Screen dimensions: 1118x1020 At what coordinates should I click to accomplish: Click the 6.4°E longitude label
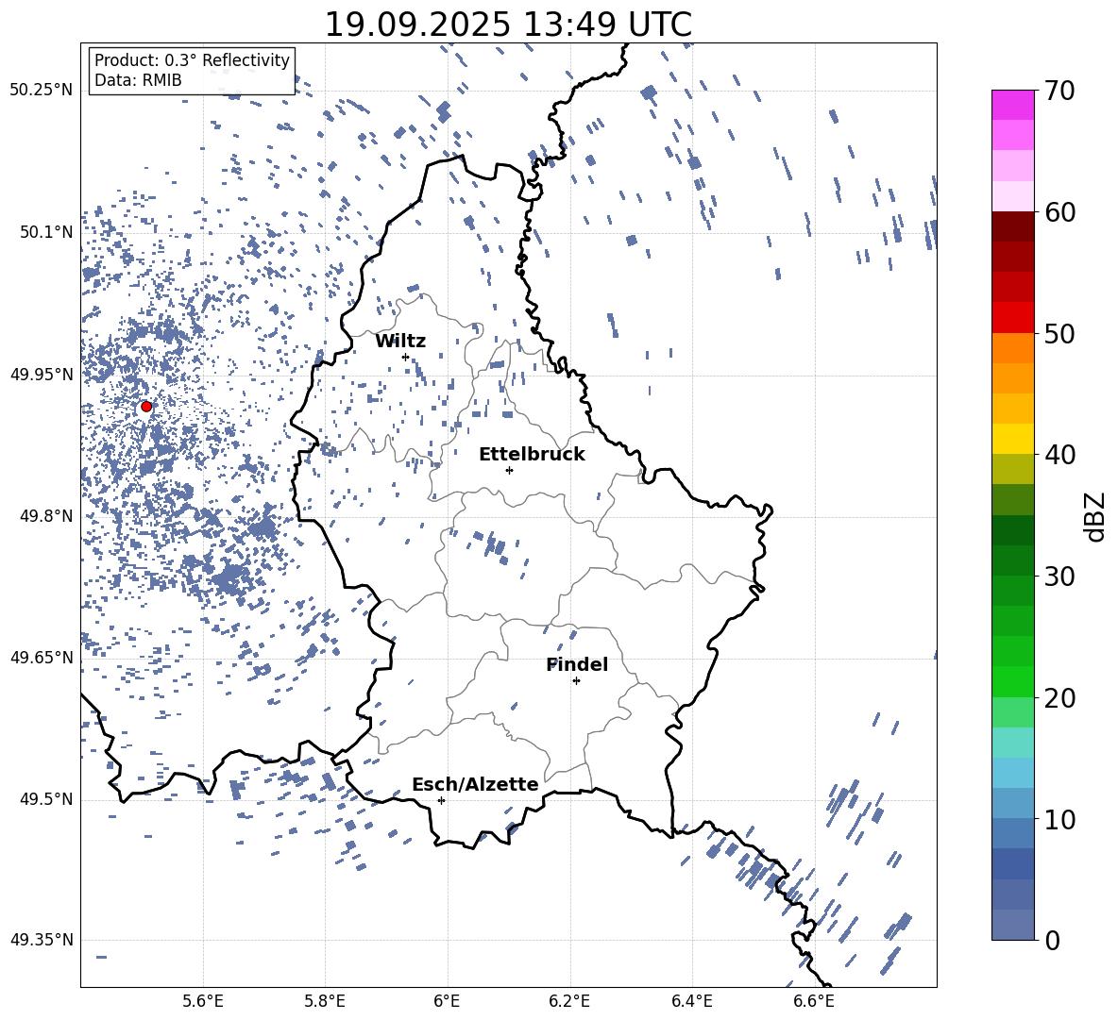[691, 1001]
